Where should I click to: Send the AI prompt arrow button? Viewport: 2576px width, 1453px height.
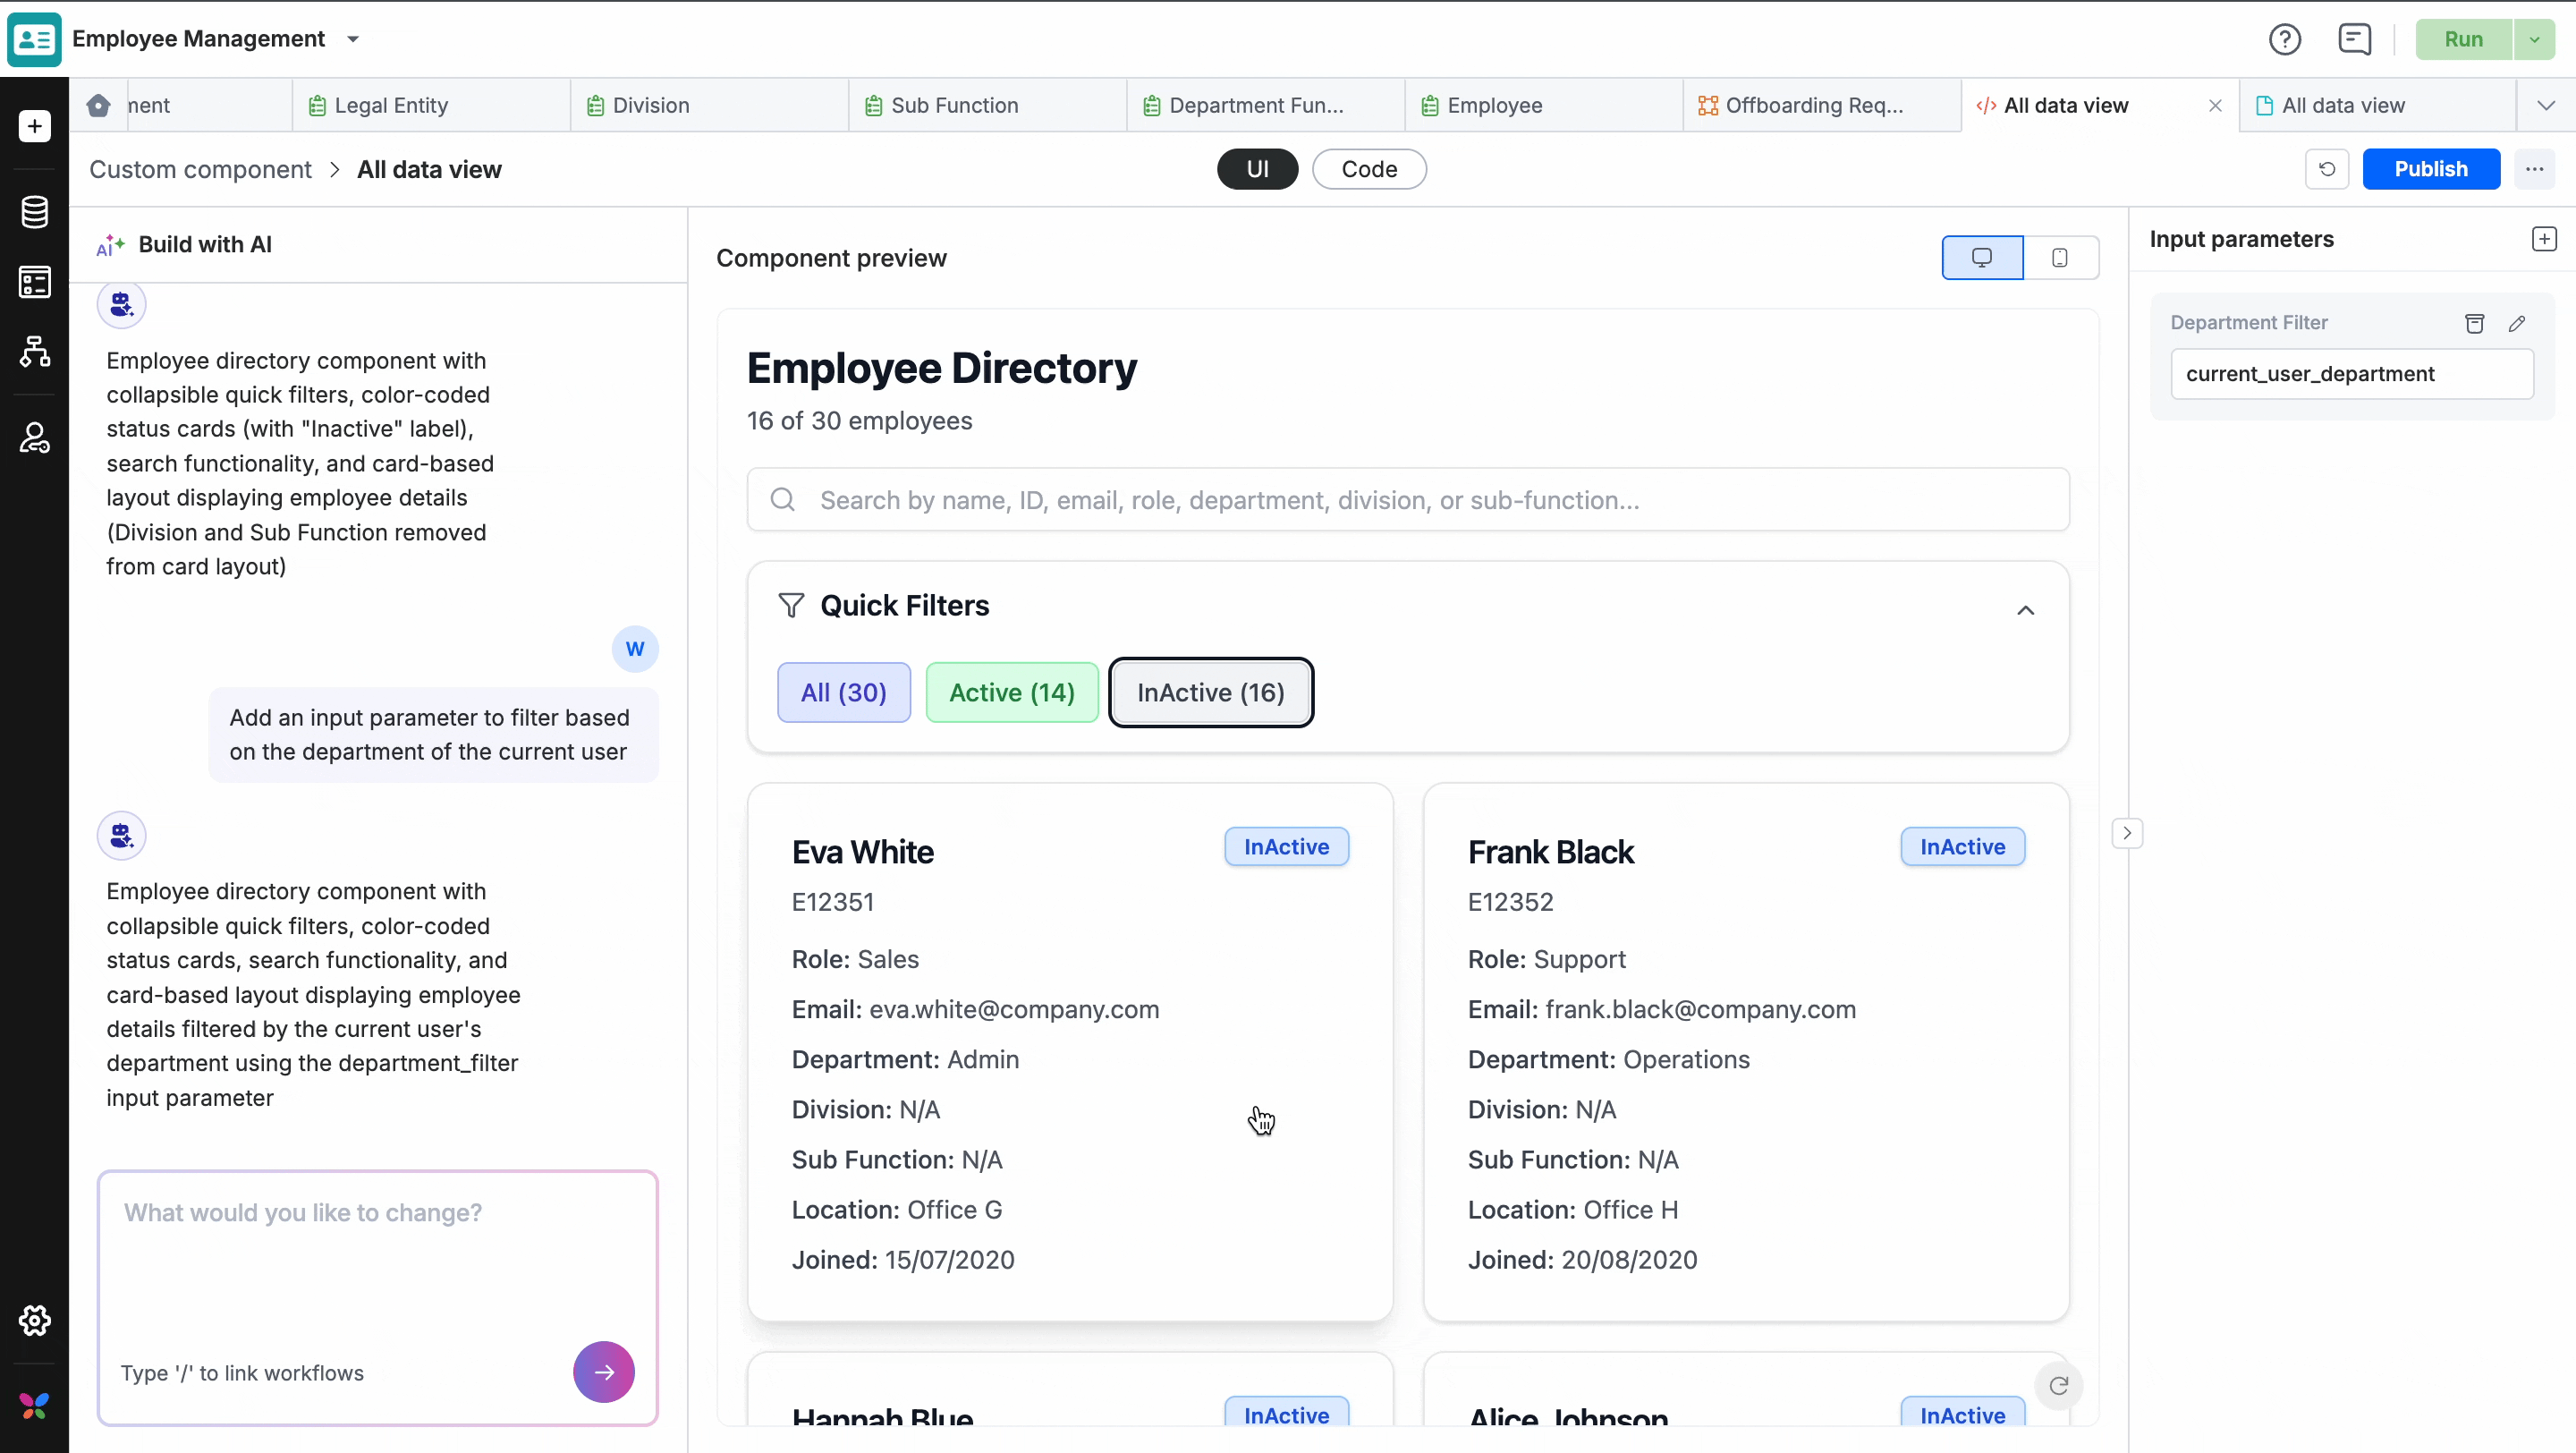tap(603, 1372)
